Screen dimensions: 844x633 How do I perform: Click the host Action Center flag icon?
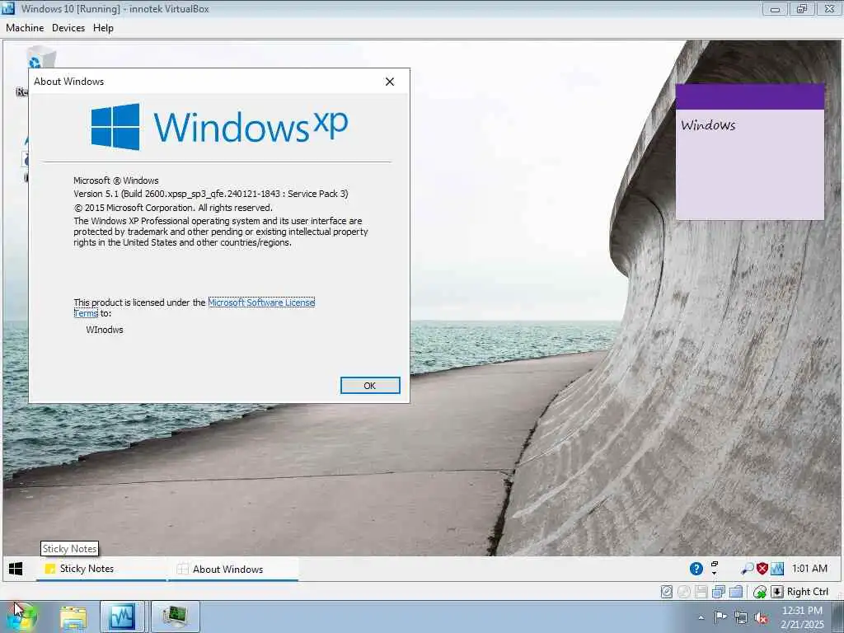(x=720, y=617)
